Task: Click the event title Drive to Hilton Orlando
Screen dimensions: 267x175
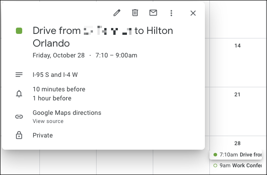Action: tap(103, 37)
